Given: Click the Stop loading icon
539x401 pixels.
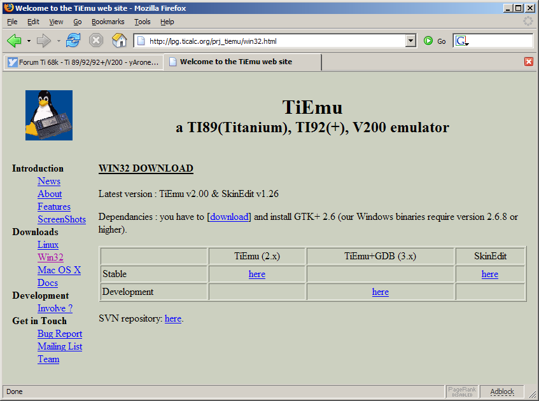Looking at the screenshot, I should (x=96, y=41).
